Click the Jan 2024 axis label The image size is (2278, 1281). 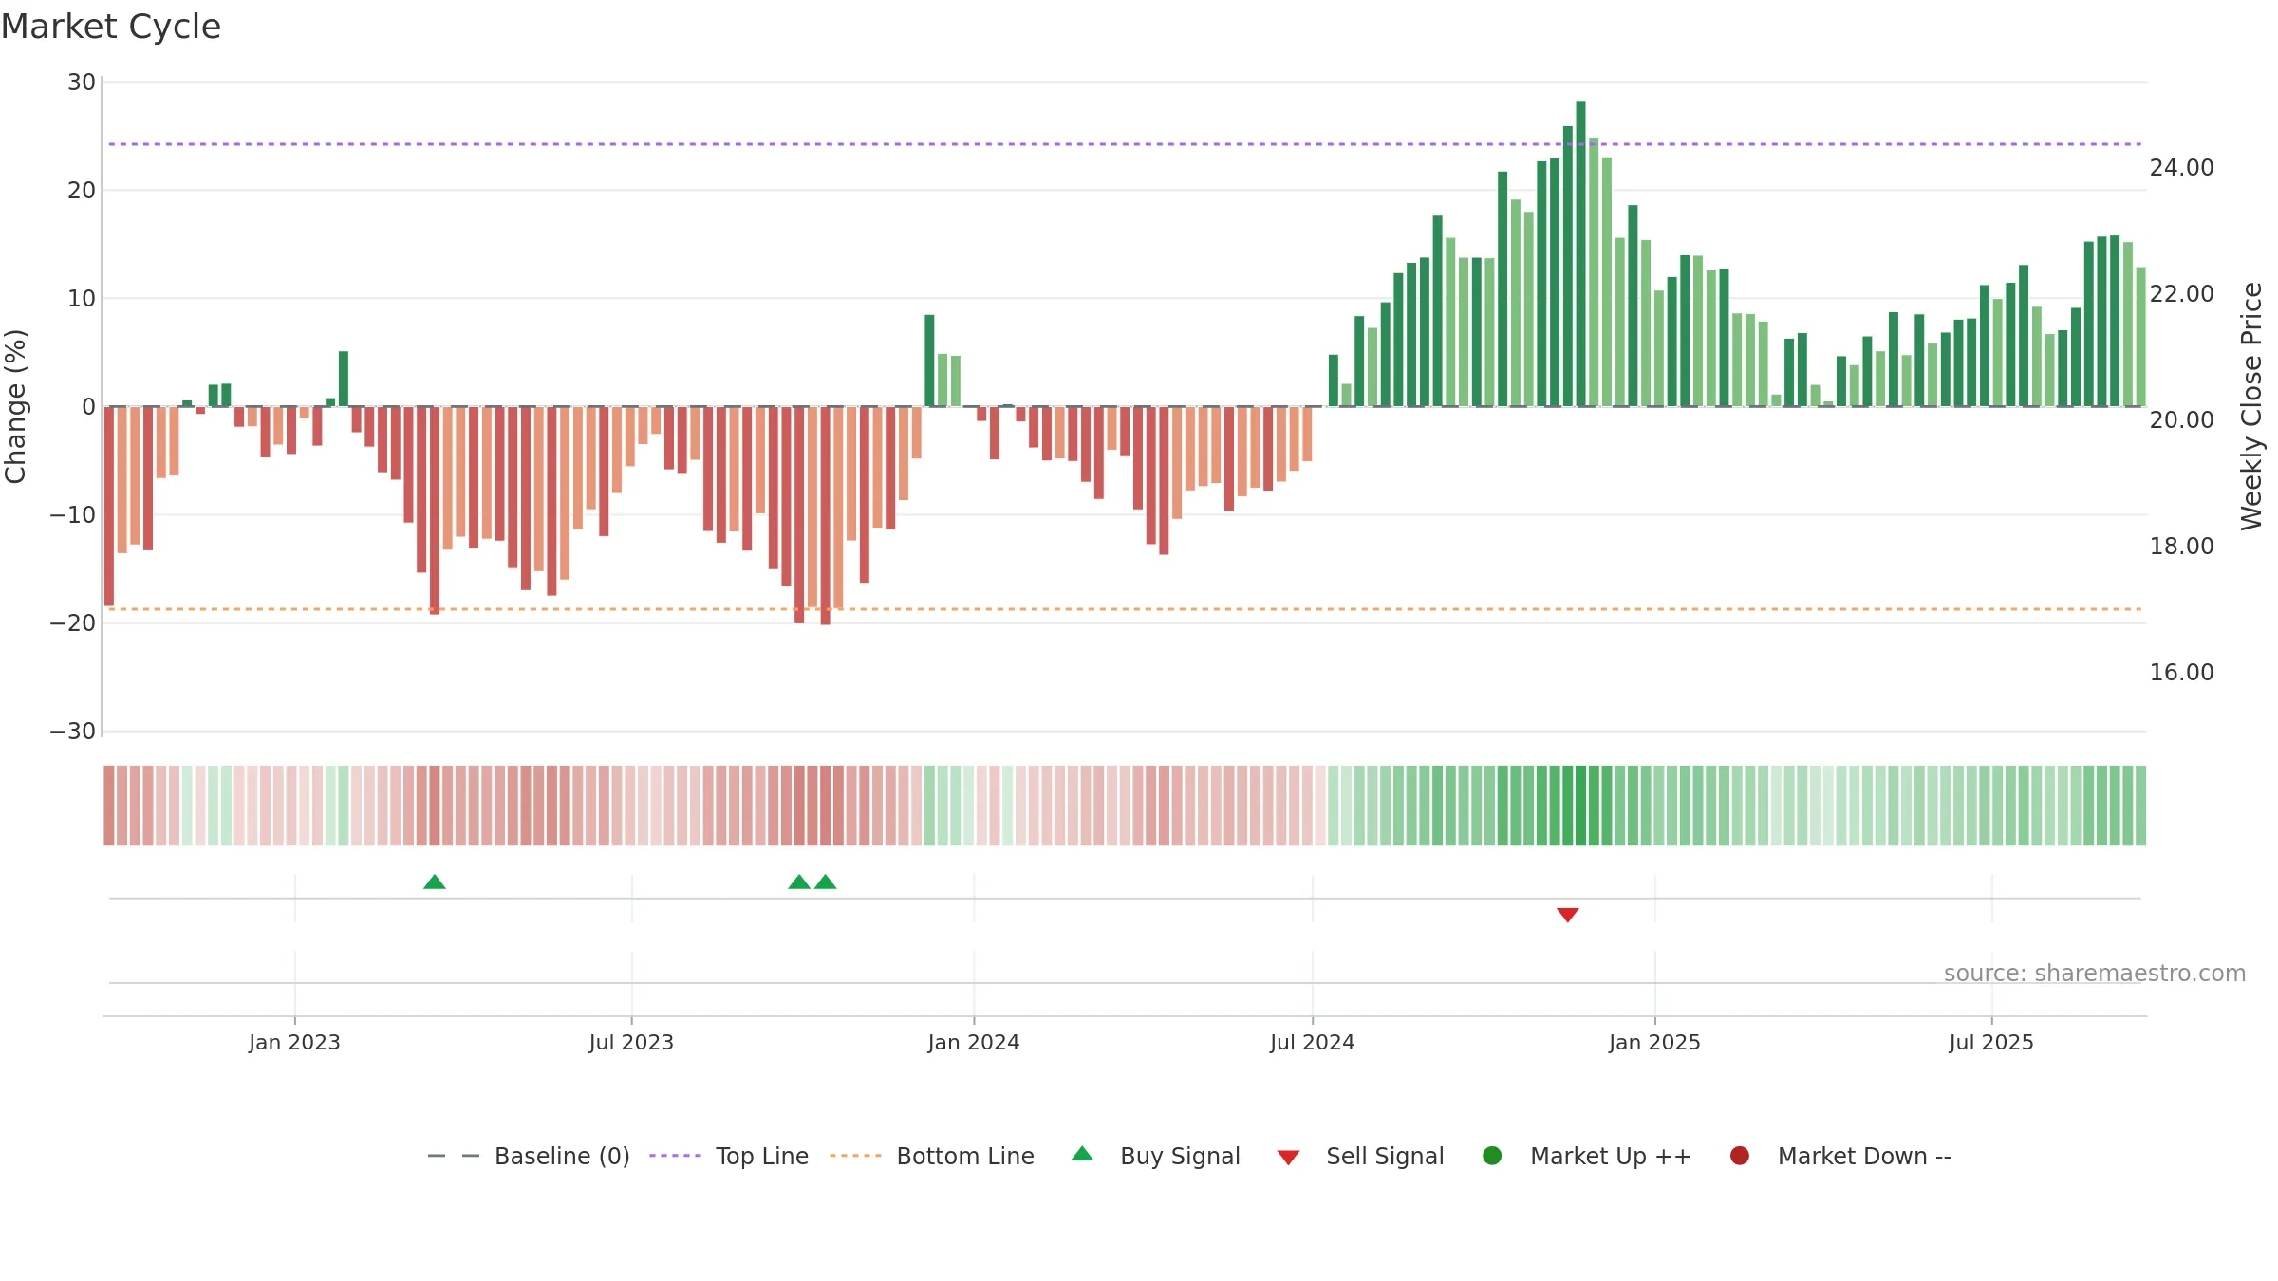[974, 1043]
